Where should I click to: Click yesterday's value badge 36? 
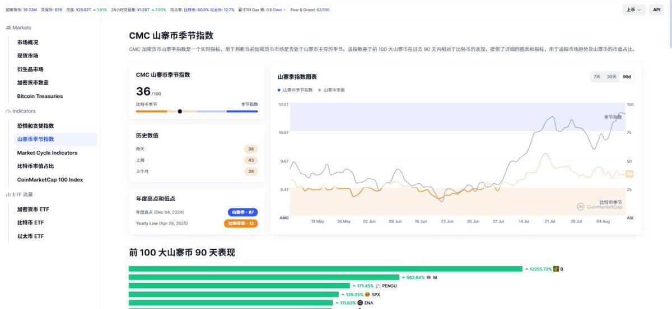(x=251, y=149)
